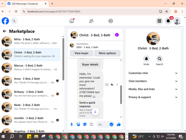Send a thumbs-up like
Viewport: 186px width, 140px height.
pyautogui.click(x=119, y=124)
